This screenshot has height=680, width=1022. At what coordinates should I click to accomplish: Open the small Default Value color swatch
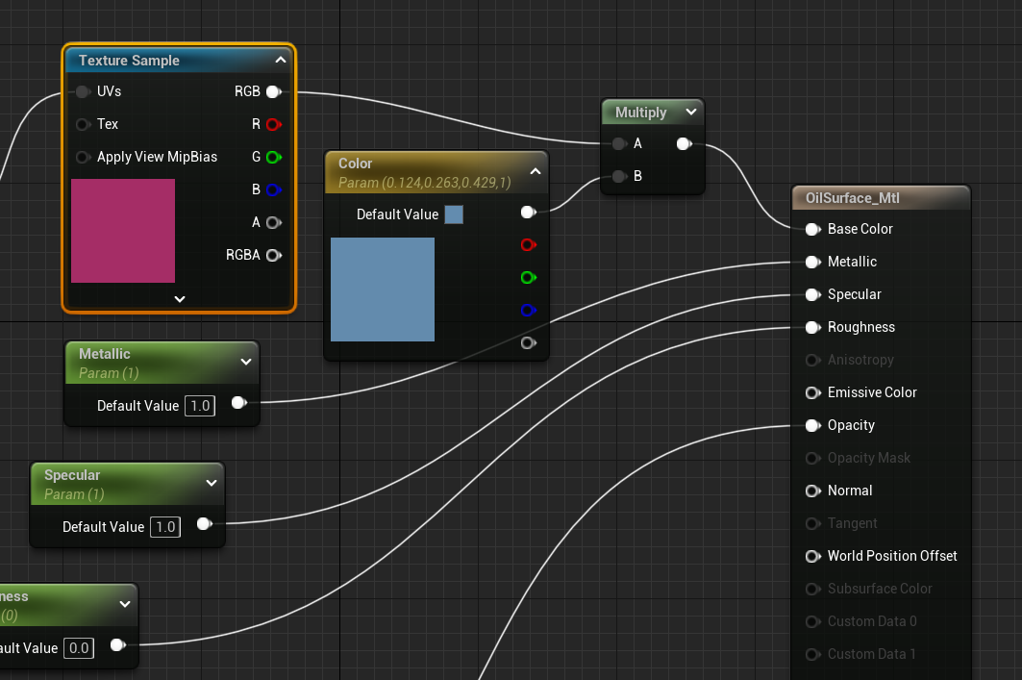tap(454, 214)
